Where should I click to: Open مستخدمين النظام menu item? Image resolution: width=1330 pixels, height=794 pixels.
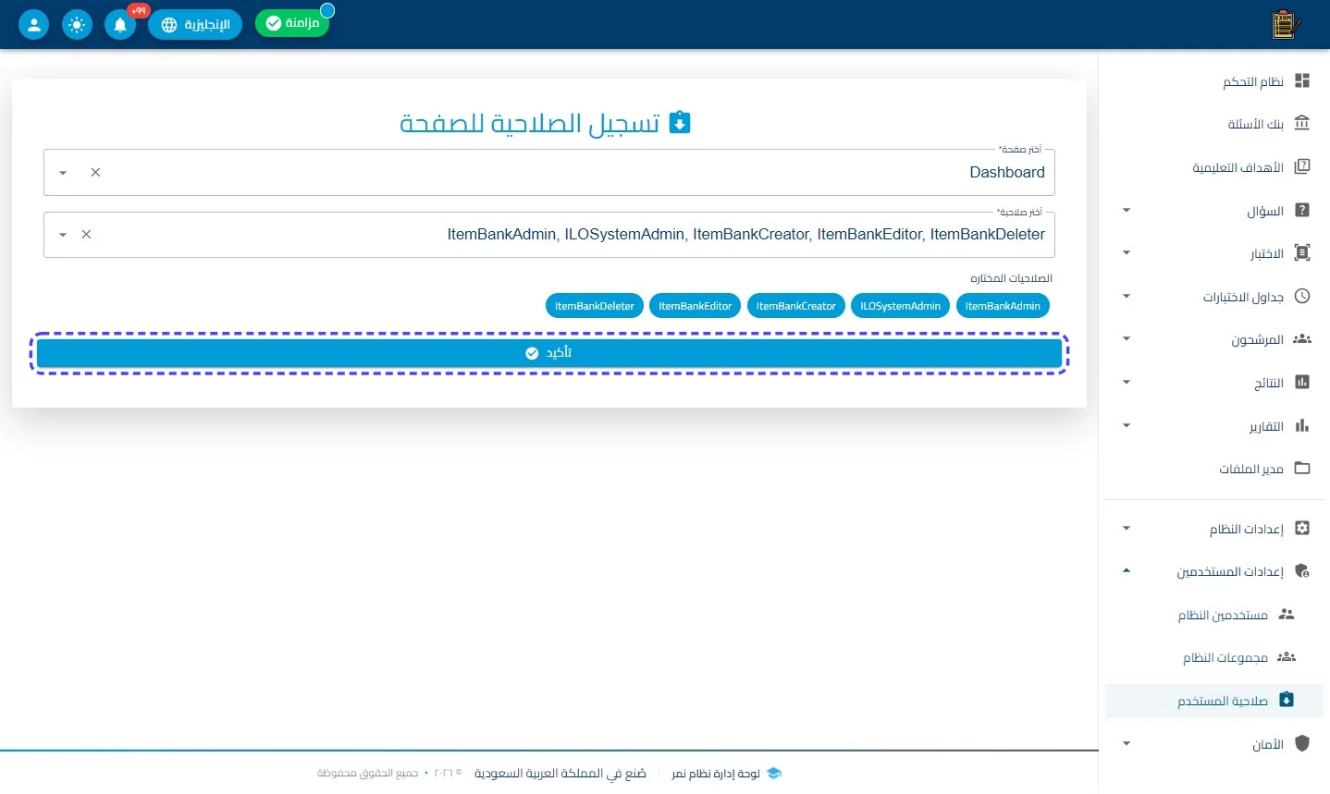click(x=1214, y=615)
